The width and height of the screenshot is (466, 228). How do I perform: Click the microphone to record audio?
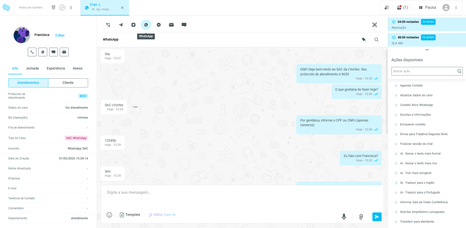click(x=344, y=217)
